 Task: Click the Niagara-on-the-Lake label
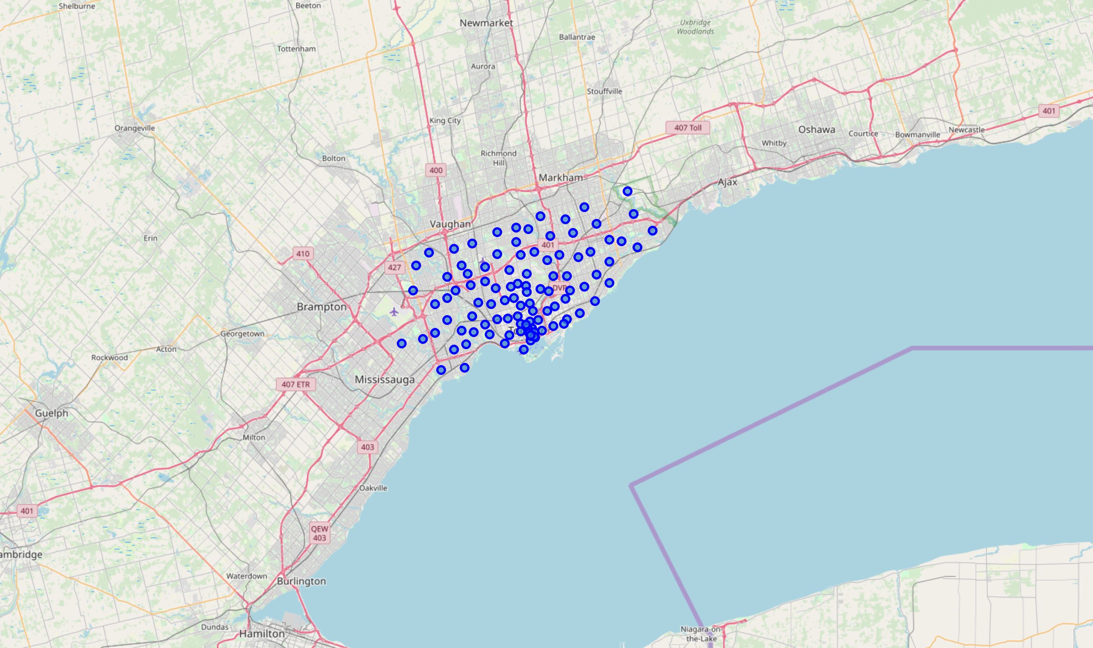click(x=701, y=634)
